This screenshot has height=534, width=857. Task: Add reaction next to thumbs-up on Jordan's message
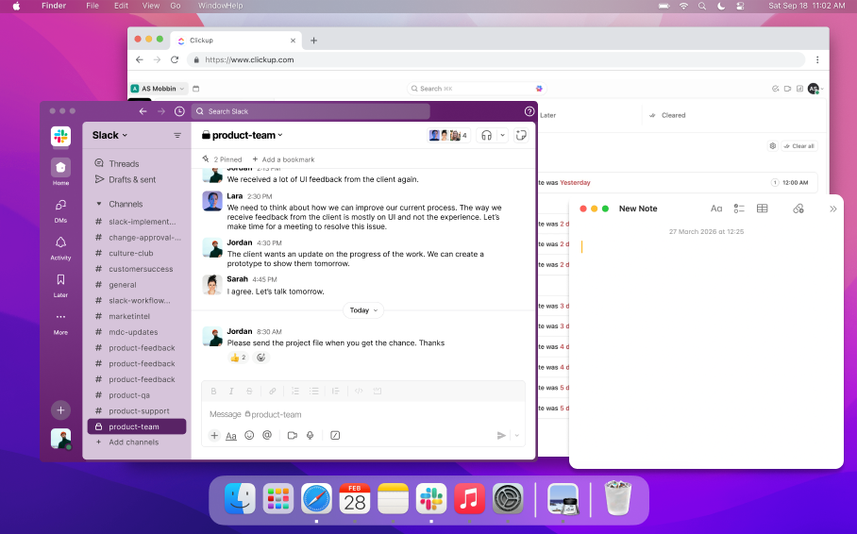(x=261, y=358)
